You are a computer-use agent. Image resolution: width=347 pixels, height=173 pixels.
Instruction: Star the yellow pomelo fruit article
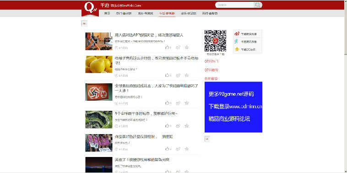pyautogui.click(x=187, y=75)
